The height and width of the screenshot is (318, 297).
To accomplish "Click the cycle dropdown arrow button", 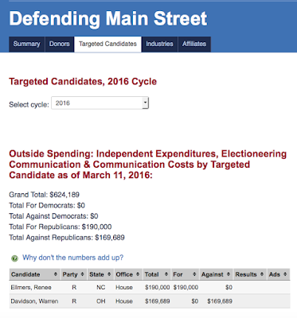I will 145,103.
